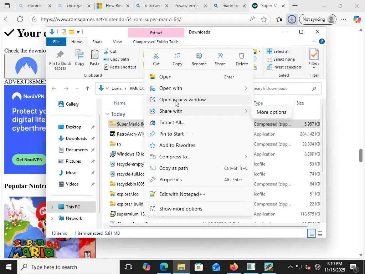The height and width of the screenshot is (274, 365).
Task: Click ribbon Cut command
Action: click(110, 51)
